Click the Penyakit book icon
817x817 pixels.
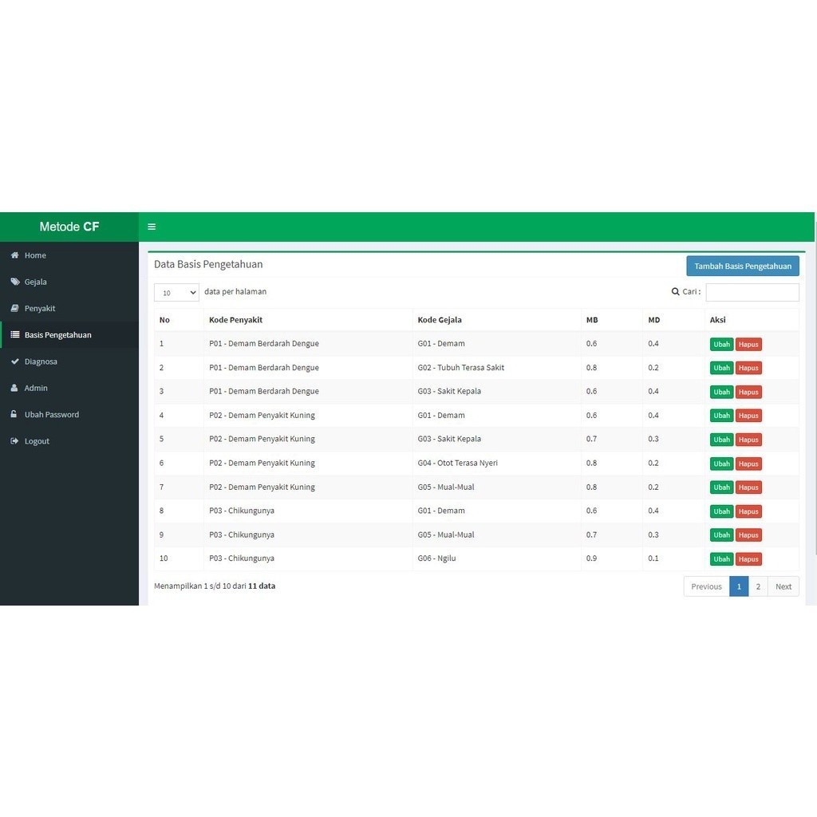click(14, 308)
